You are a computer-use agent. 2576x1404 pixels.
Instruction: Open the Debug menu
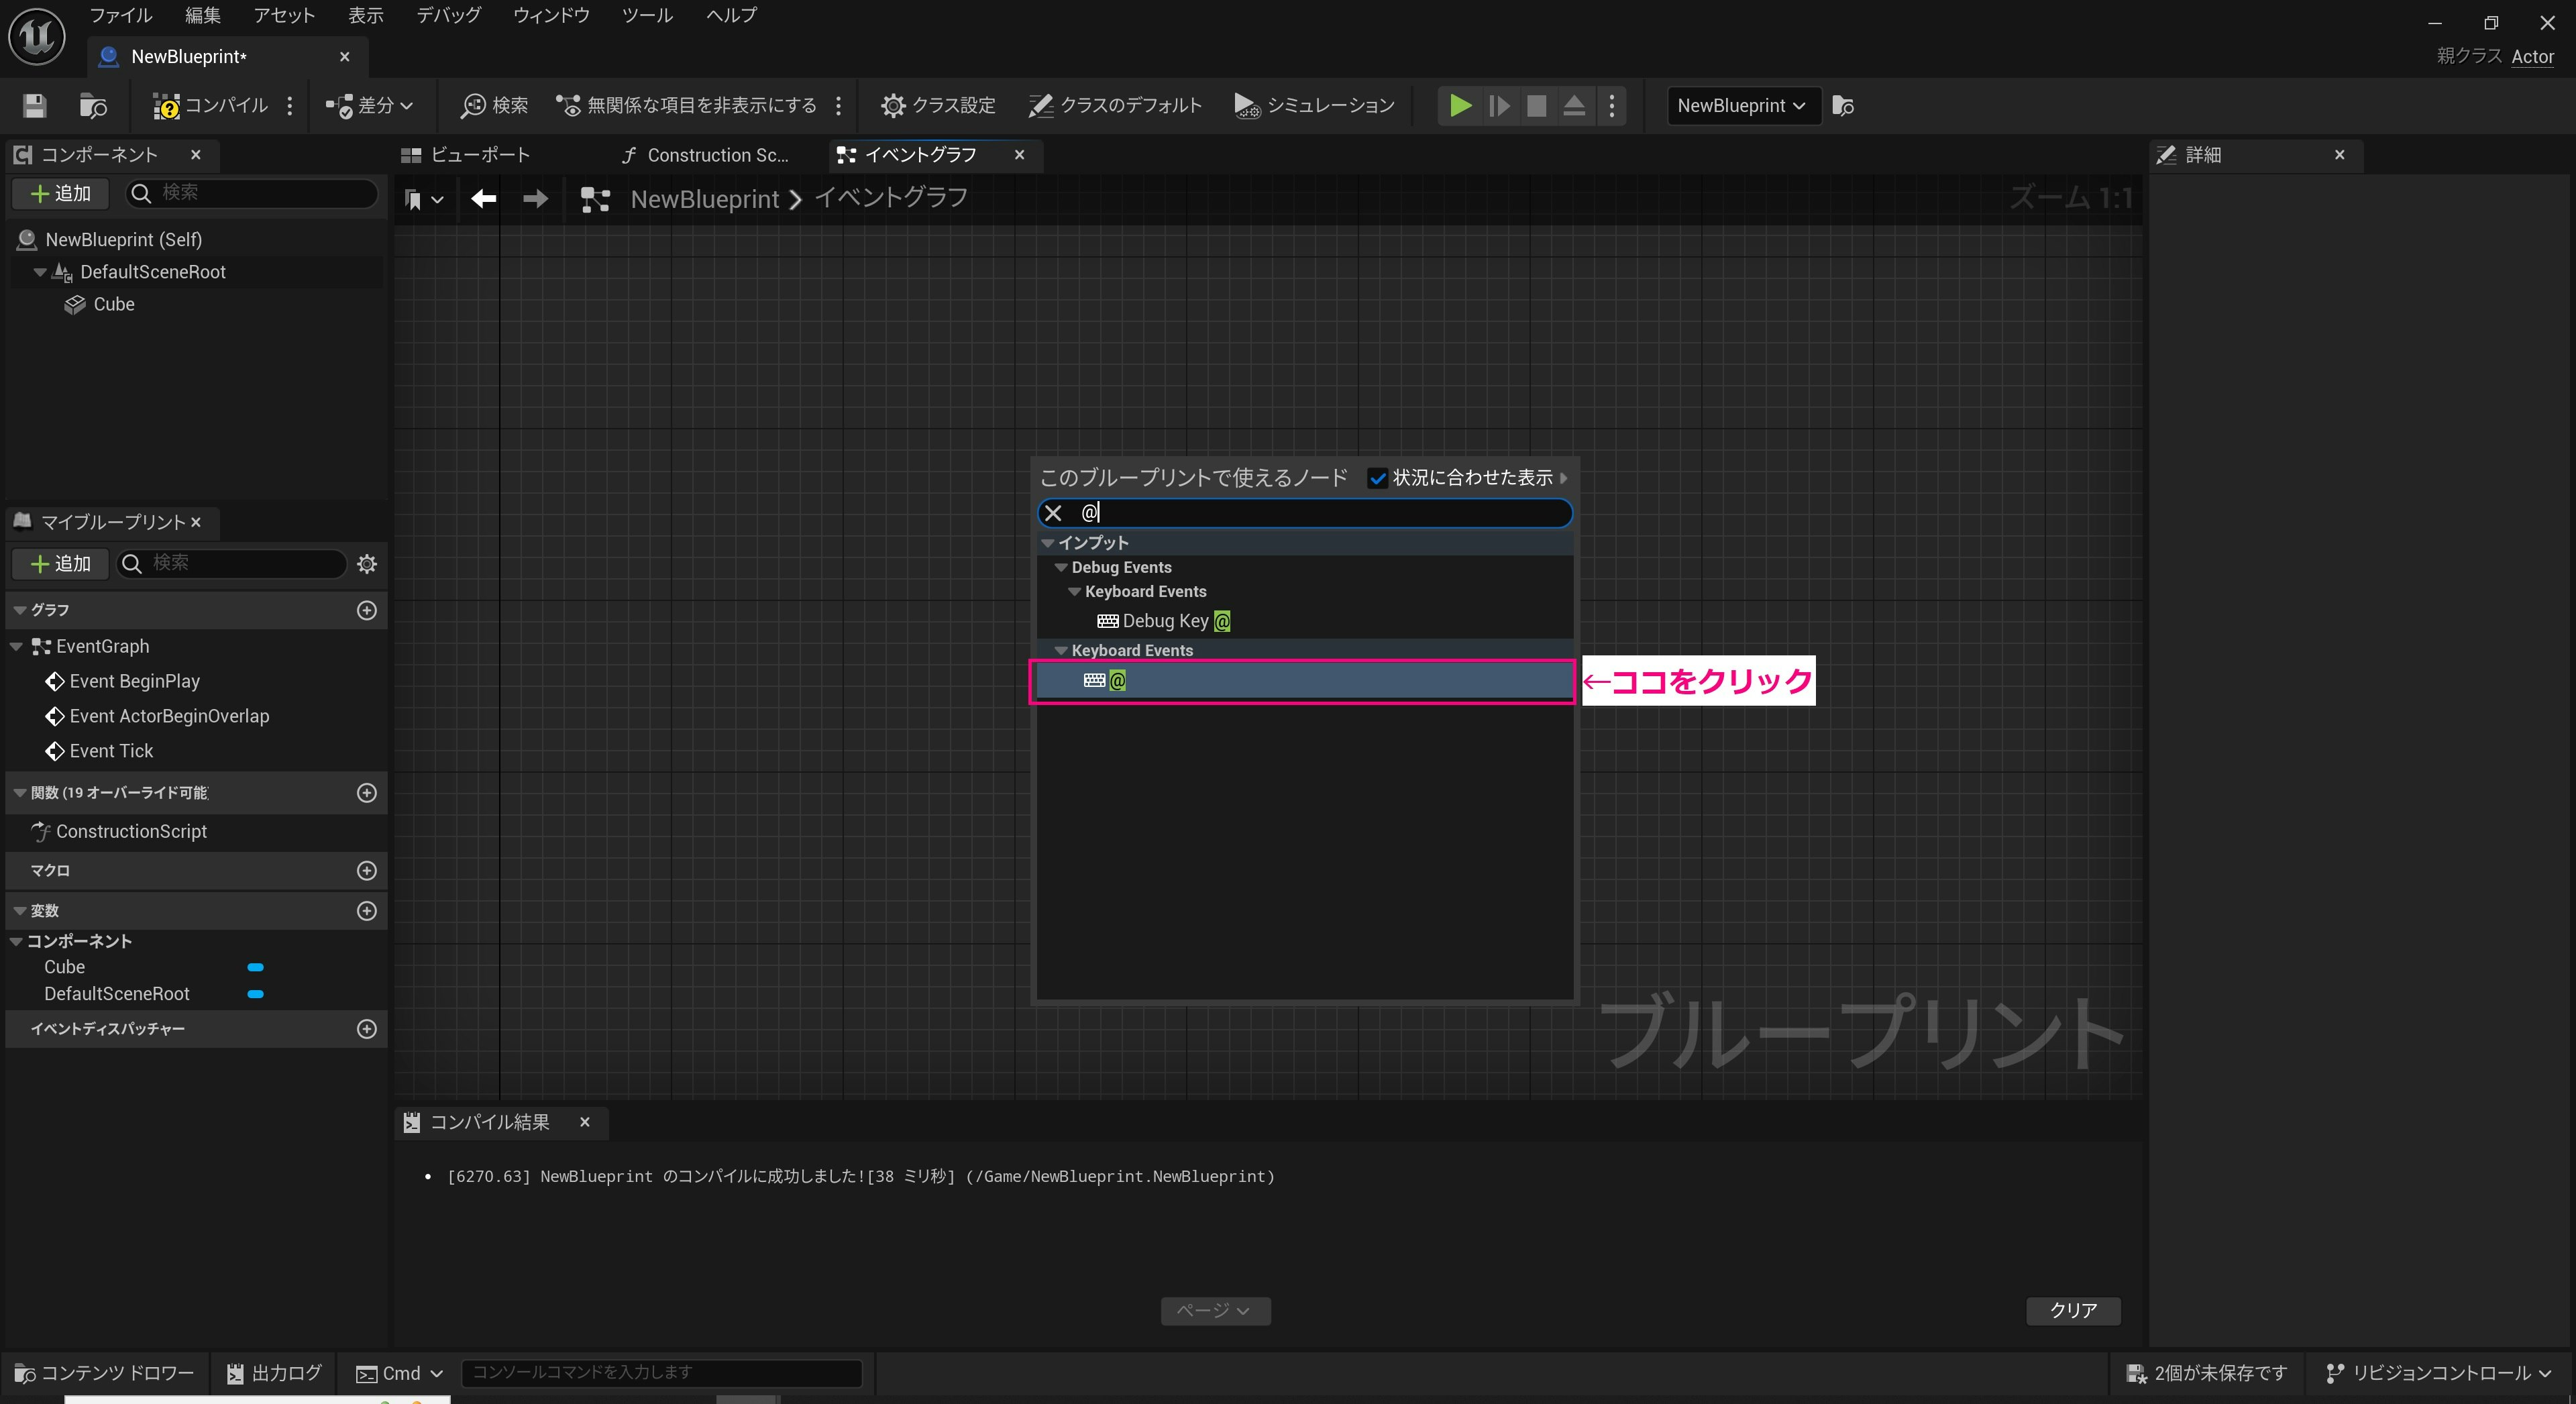[448, 15]
